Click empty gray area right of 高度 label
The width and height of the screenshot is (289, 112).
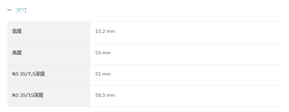pos(56,54)
